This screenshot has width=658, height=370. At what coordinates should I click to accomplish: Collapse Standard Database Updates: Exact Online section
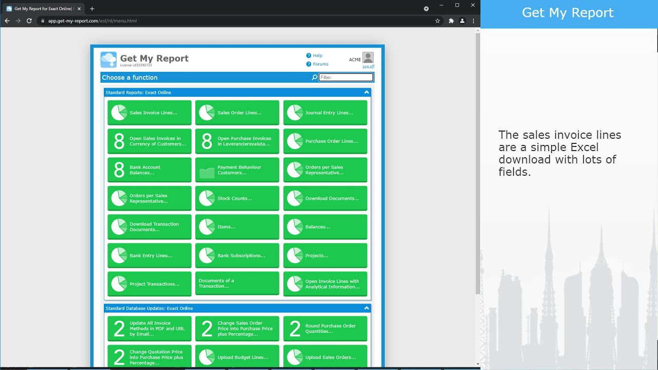367,308
